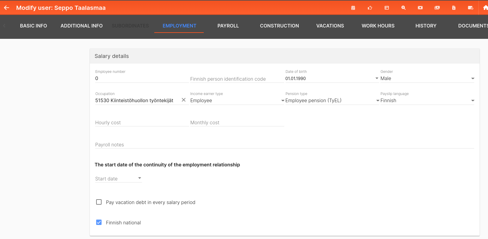Image resolution: width=488 pixels, height=239 pixels.
Task: Click the envelope with info icon
Action: pyautogui.click(x=471, y=8)
